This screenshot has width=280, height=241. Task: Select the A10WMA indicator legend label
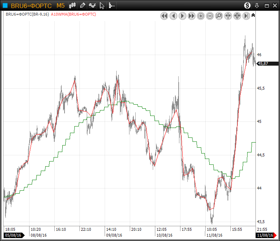pyautogui.click(x=73, y=14)
